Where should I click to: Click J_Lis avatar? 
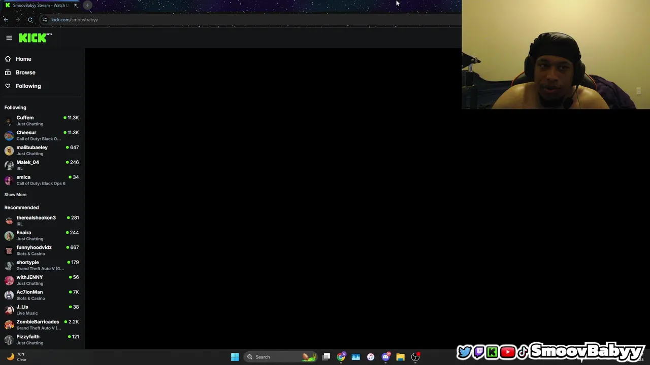click(9, 310)
